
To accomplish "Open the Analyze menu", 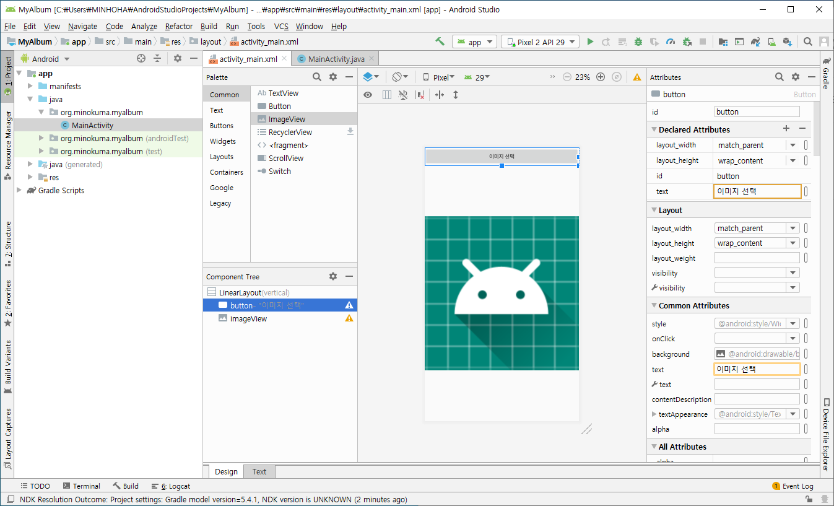I will coord(144,26).
